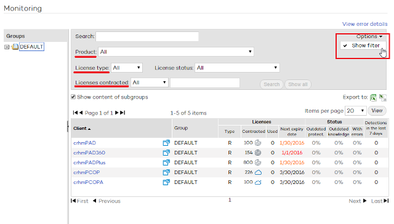The width and height of the screenshot is (394, 224).
Task: Sort table by Client column
Action: [82, 129]
